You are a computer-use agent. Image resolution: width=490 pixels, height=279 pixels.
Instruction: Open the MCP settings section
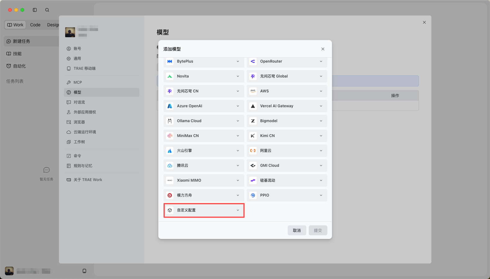[101, 82]
